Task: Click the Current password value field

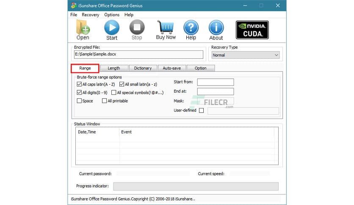Action: 153,174
